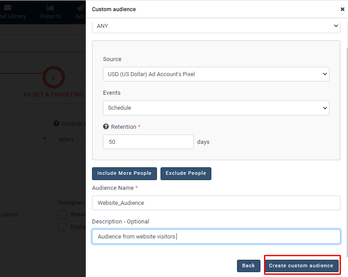Screen dimensions: 348x277
Task: Open the background 'select' custom audience dropdown
Action: coord(70,139)
